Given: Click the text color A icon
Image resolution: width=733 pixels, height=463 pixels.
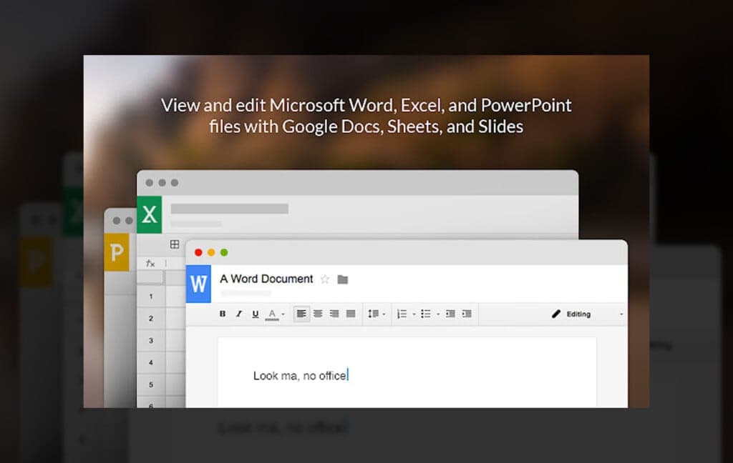Looking at the screenshot, I should [x=272, y=314].
